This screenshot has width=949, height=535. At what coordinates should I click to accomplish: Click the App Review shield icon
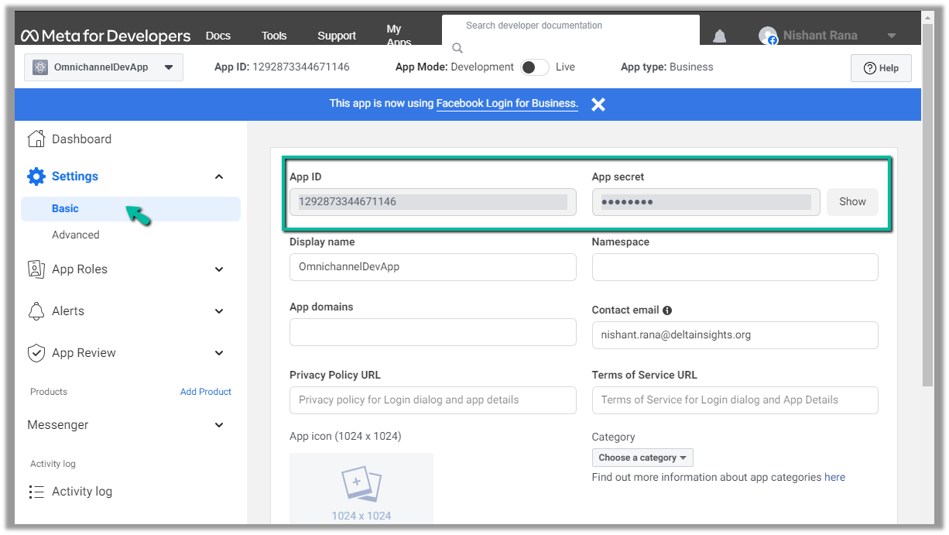36,353
